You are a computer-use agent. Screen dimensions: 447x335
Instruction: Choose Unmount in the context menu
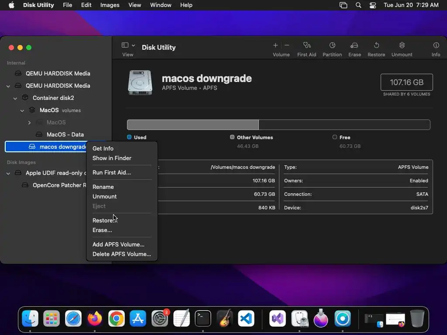tap(104, 197)
